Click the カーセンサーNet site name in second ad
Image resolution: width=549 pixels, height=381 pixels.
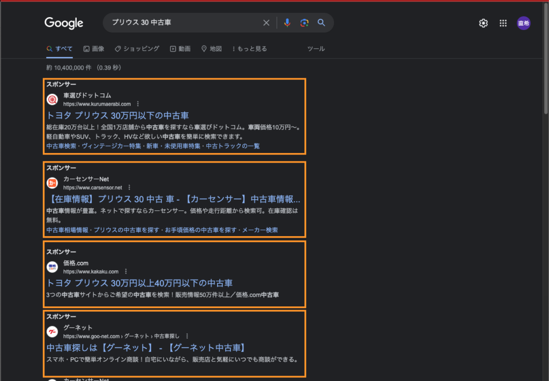pos(86,179)
